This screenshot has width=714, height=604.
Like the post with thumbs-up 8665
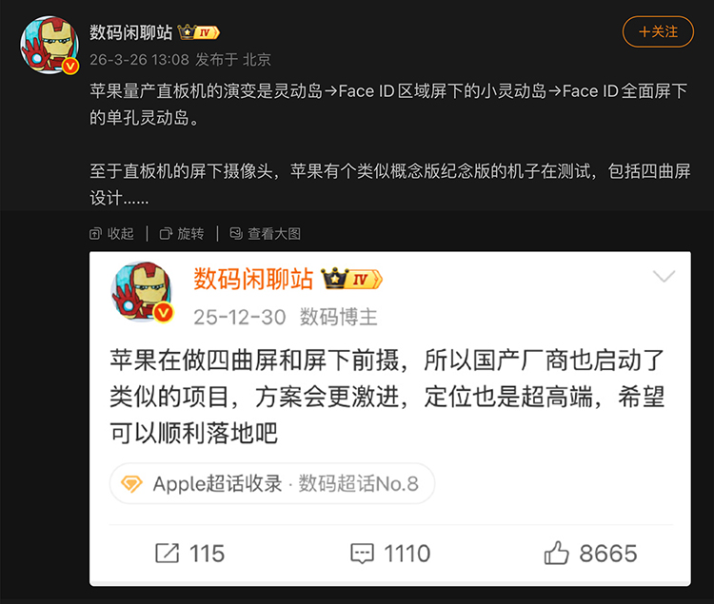click(557, 553)
